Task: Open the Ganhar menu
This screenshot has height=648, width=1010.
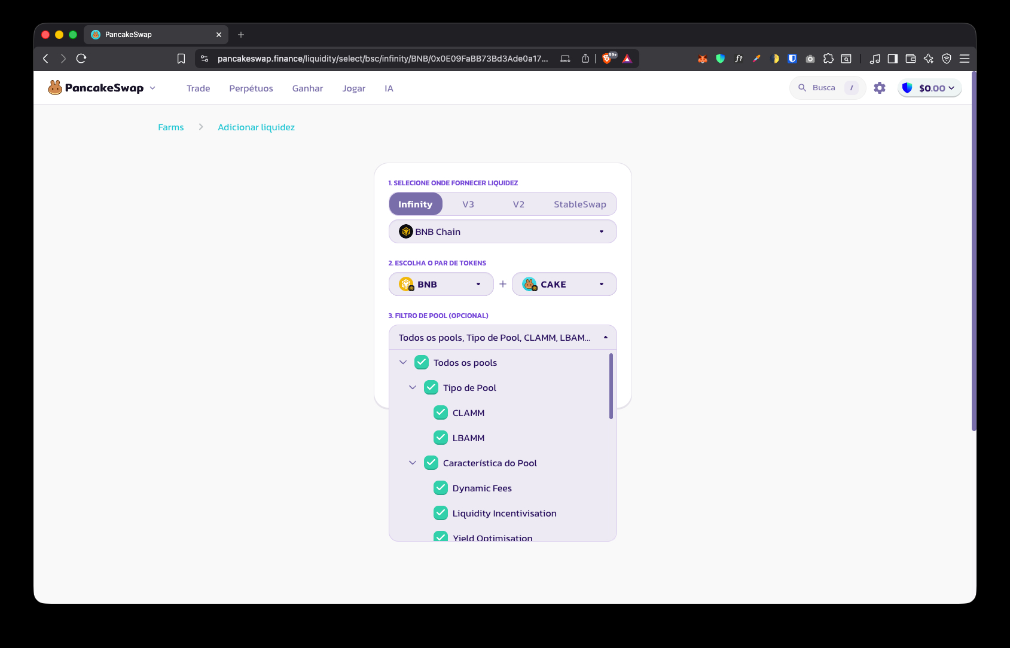Action: click(307, 88)
